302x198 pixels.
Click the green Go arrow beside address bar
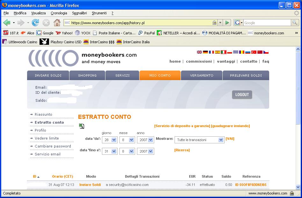[x=227, y=23]
